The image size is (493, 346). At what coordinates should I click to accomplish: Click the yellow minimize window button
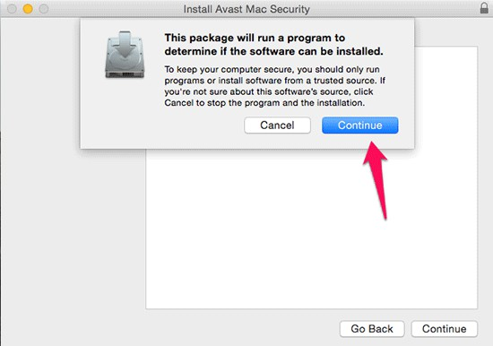coord(28,9)
